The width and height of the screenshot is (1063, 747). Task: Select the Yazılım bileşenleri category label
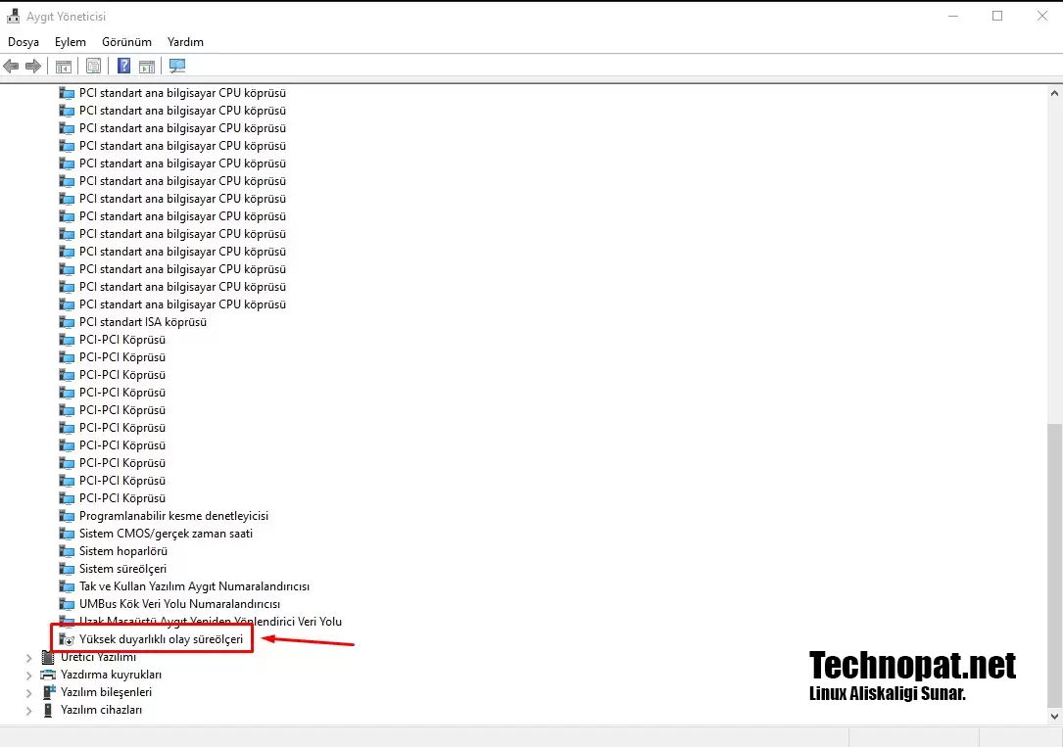106,692
